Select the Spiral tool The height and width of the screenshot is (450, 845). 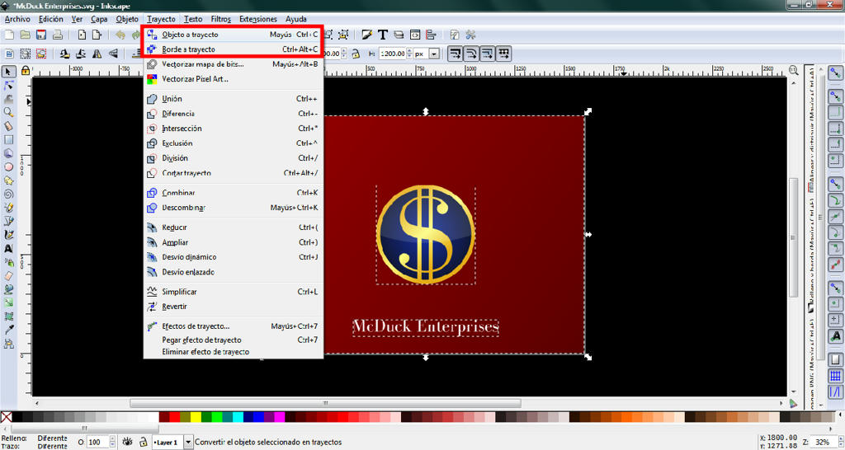[x=8, y=195]
